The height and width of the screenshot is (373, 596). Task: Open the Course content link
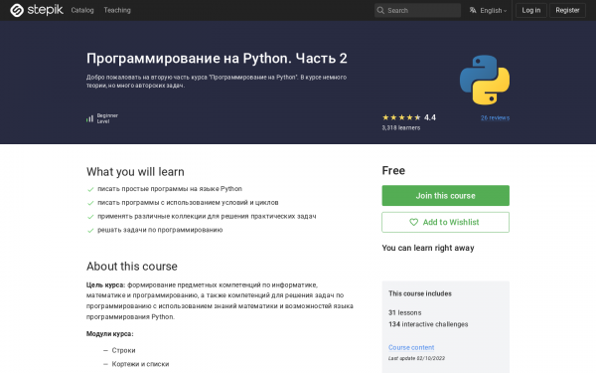pos(411,347)
